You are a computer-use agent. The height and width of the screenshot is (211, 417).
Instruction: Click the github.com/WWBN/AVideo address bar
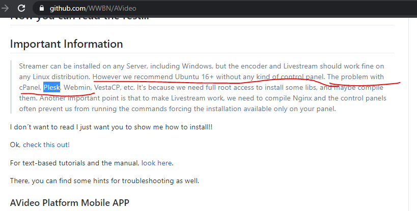pos(224,8)
